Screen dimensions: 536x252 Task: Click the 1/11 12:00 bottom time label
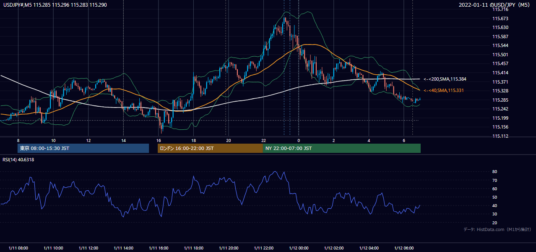tap(88, 248)
